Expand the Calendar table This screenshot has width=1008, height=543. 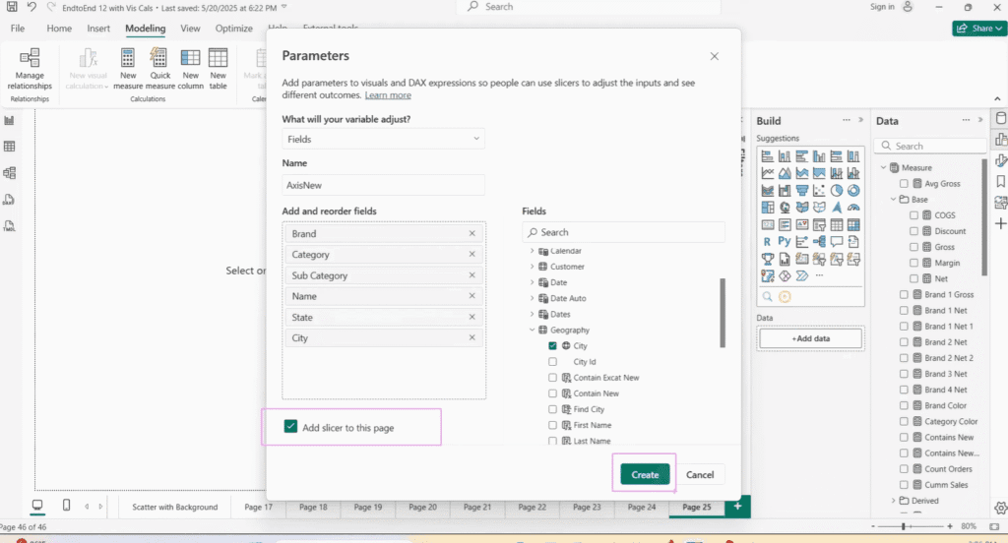click(x=532, y=251)
